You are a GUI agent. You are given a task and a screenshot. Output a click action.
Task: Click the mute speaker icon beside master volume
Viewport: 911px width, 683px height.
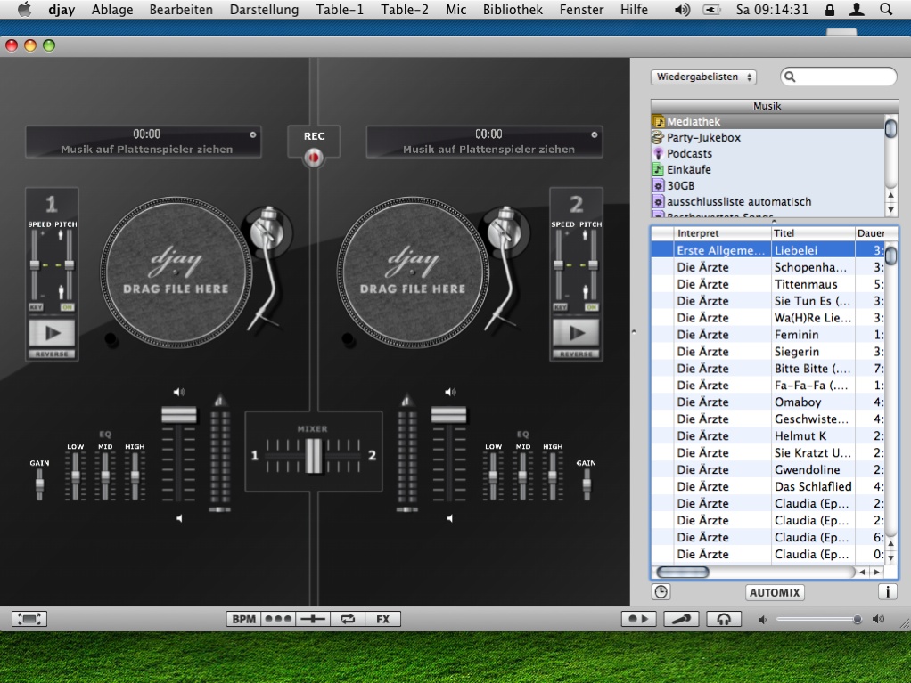(x=763, y=620)
